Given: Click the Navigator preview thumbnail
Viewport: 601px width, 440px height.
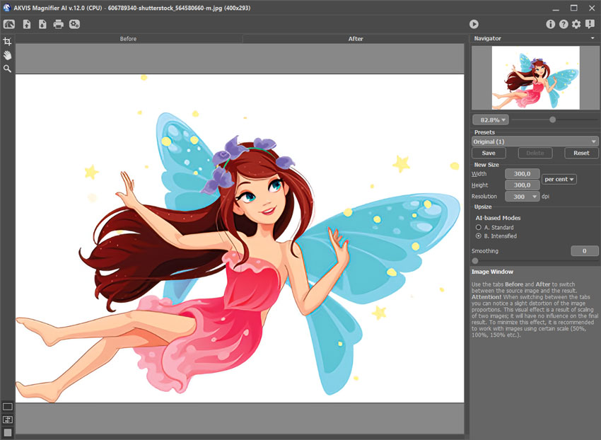Looking at the screenshot, I should [535, 78].
